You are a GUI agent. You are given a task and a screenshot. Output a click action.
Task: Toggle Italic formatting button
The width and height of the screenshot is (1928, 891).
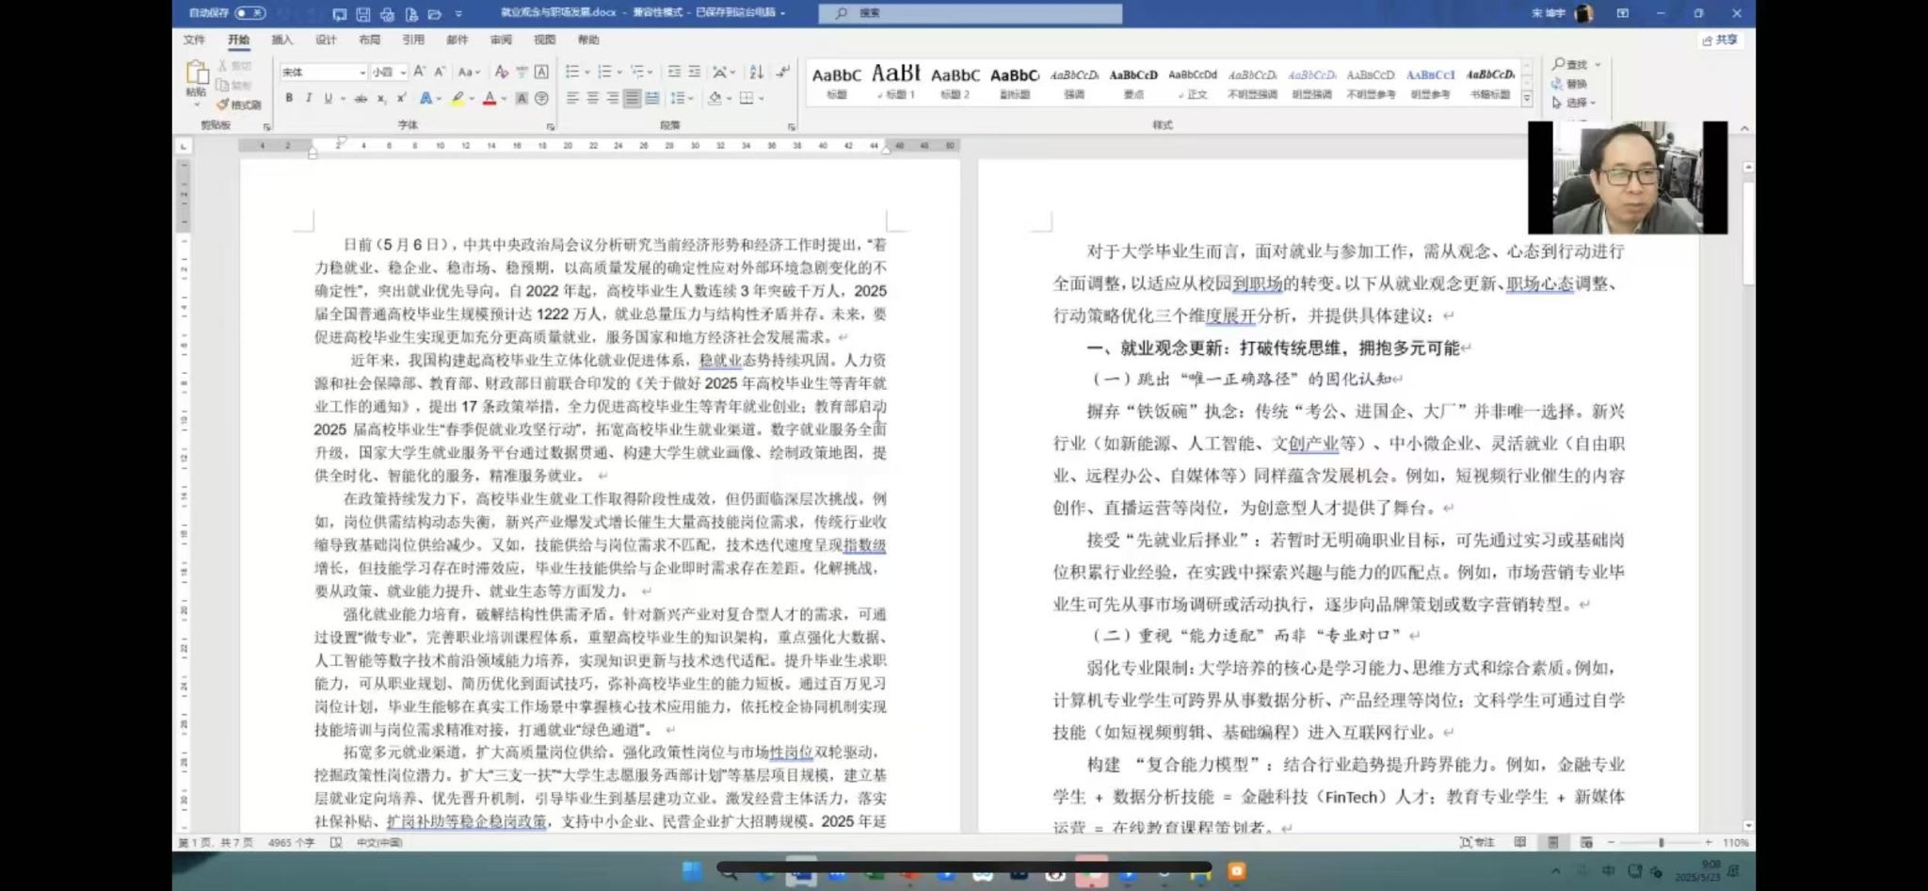pos(308,98)
